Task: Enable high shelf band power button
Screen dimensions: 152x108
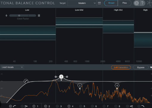Action: (x=127, y=106)
